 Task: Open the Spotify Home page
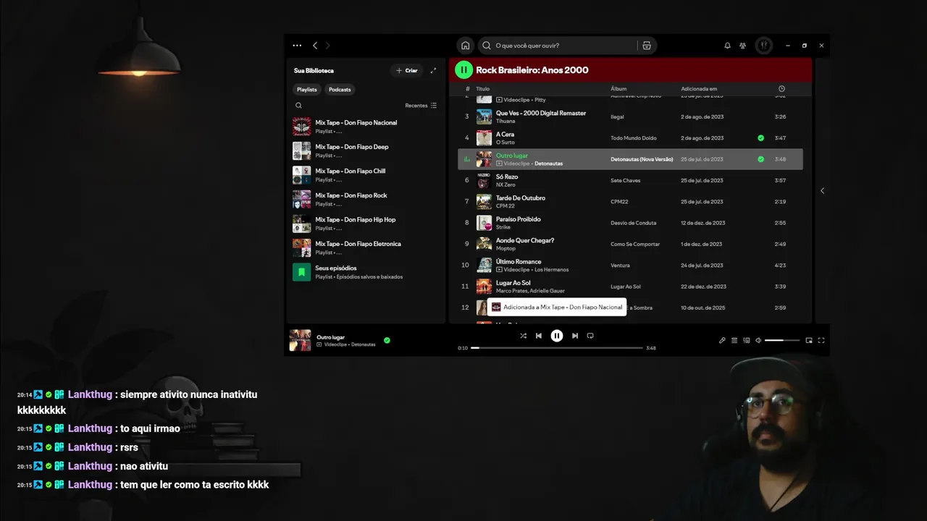[x=466, y=46]
